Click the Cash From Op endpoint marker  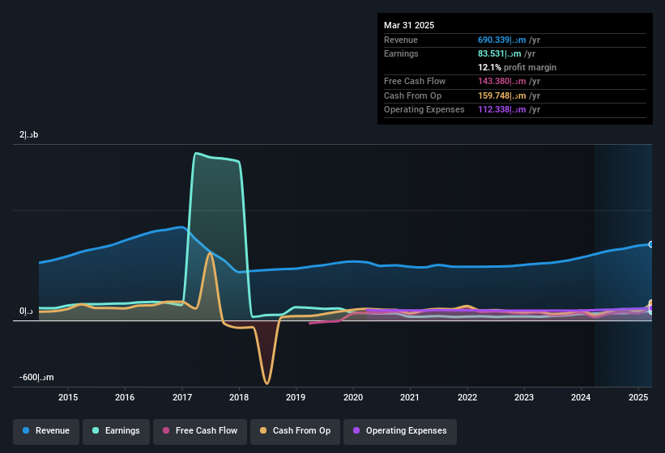point(651,303)
